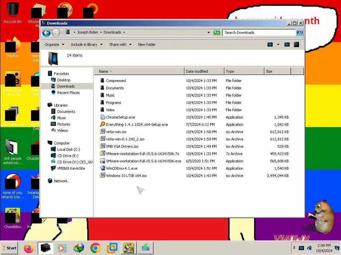Launch Firefox from the taskbar

(29, 248)
